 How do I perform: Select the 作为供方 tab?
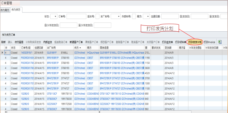[x=16, y=10]
